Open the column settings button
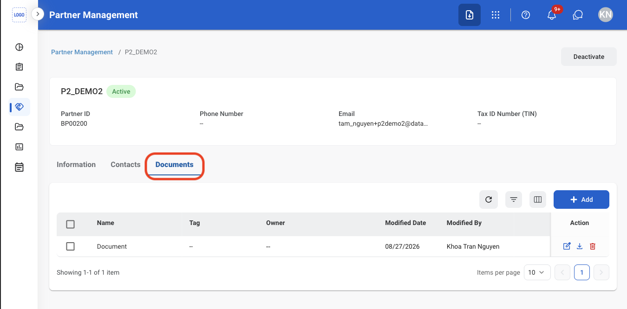Viewport: 627px width, 309px height. [x=538, y=200]
